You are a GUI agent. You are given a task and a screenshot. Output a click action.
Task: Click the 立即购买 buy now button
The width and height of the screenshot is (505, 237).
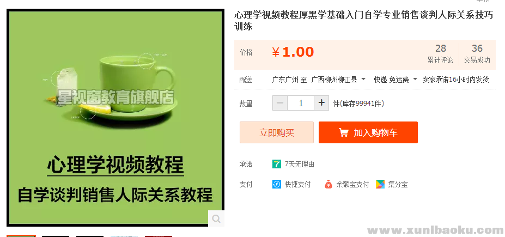(277, 132)
